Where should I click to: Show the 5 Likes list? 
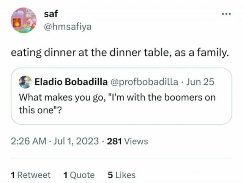121,175
